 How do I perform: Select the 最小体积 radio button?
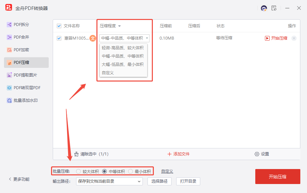pos(130,171)
